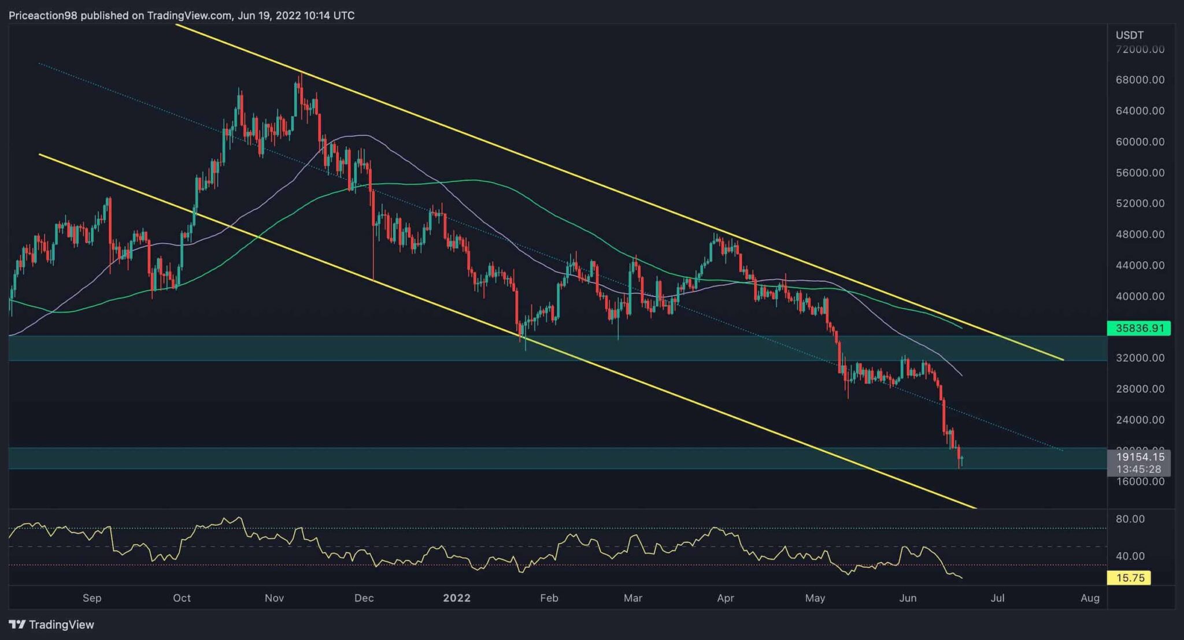The image size is (1184, 640).
Task: Click the TradingView logo icon
Action: click(17, 624)
